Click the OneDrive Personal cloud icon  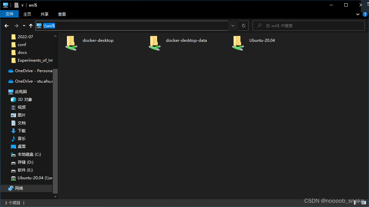point(11,71)
